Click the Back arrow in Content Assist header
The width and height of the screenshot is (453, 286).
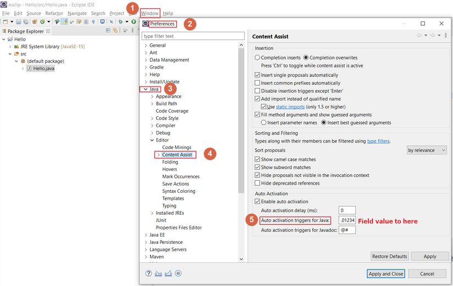pos(419,36)
